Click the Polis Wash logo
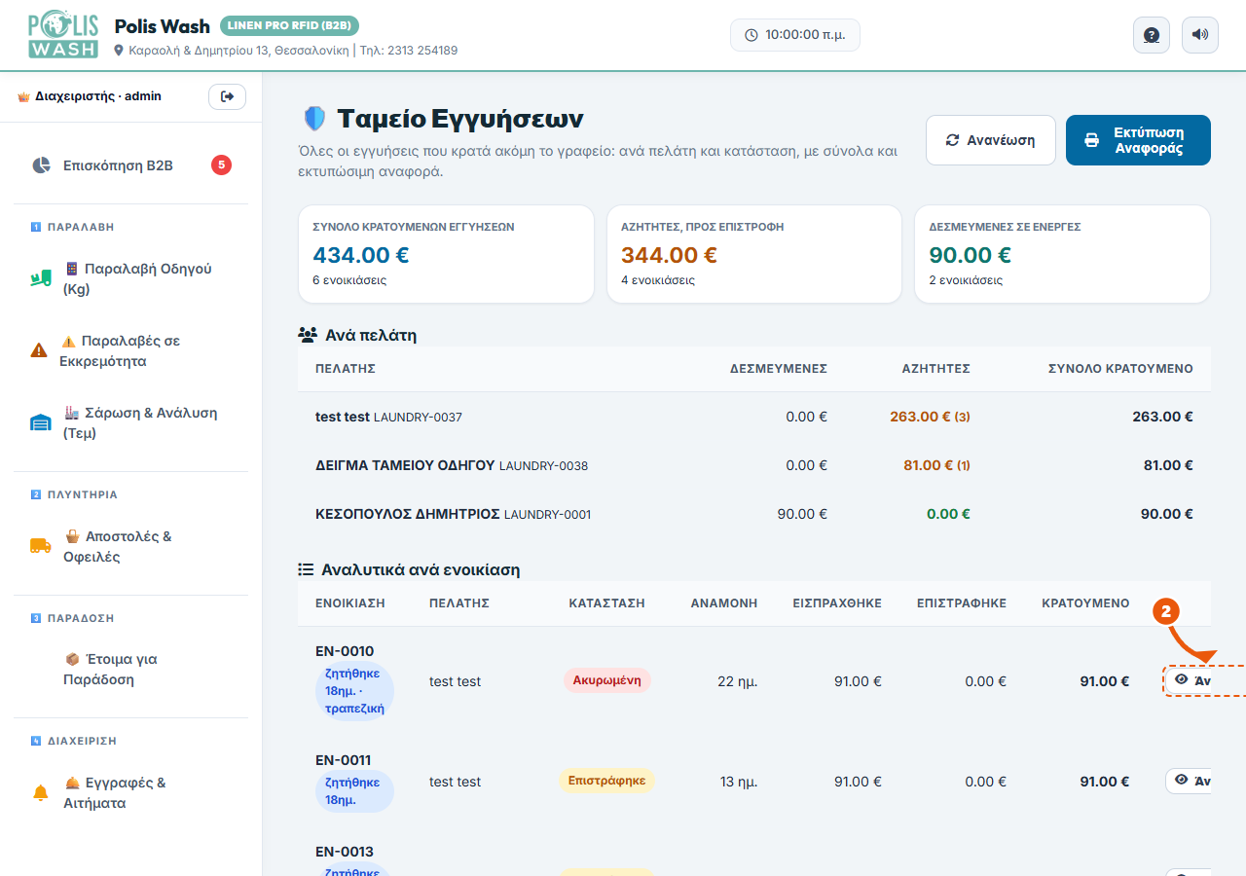 (x=63, y=35)
